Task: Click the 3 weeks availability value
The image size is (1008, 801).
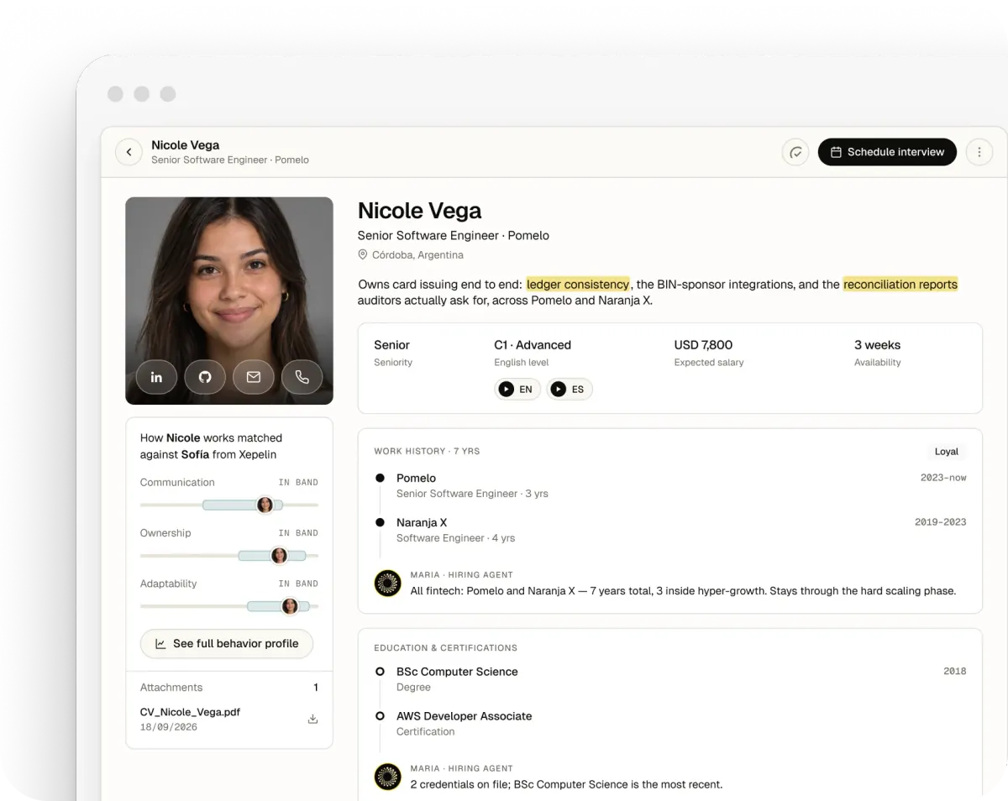Action: (x=877, y=345)
